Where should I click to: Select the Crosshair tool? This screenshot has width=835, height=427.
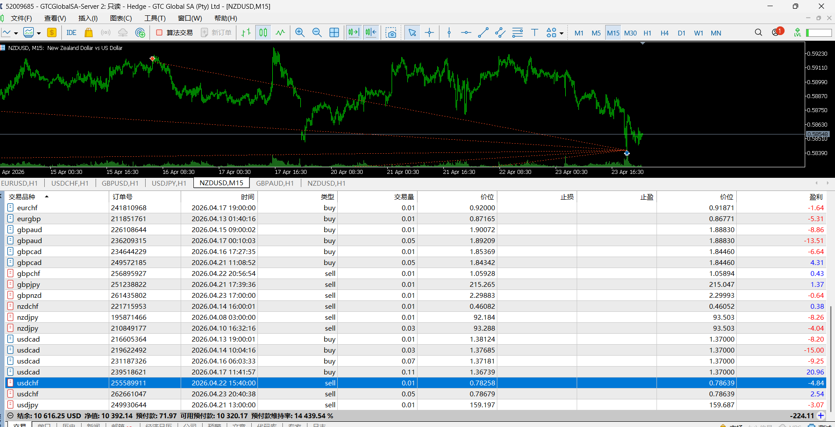click(429, 33)
